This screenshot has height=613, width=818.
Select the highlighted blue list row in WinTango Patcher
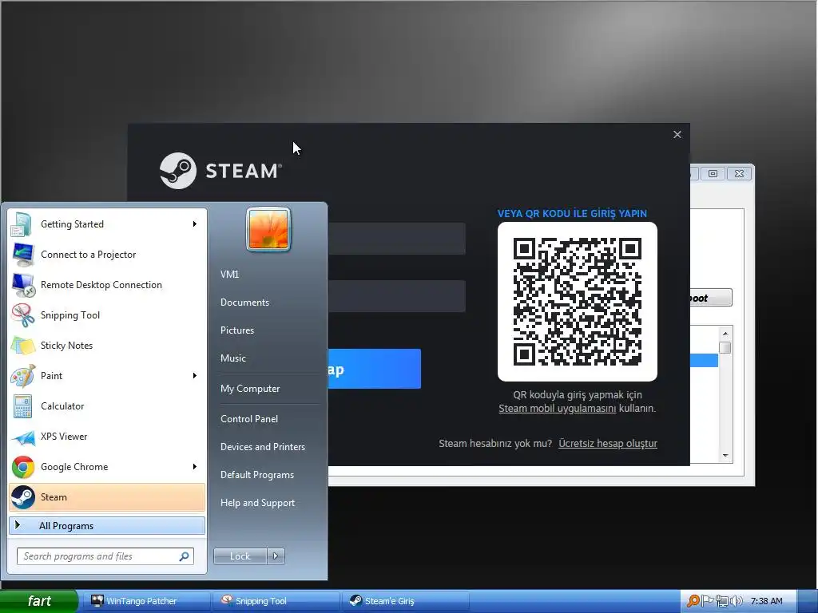coord(704,360)
